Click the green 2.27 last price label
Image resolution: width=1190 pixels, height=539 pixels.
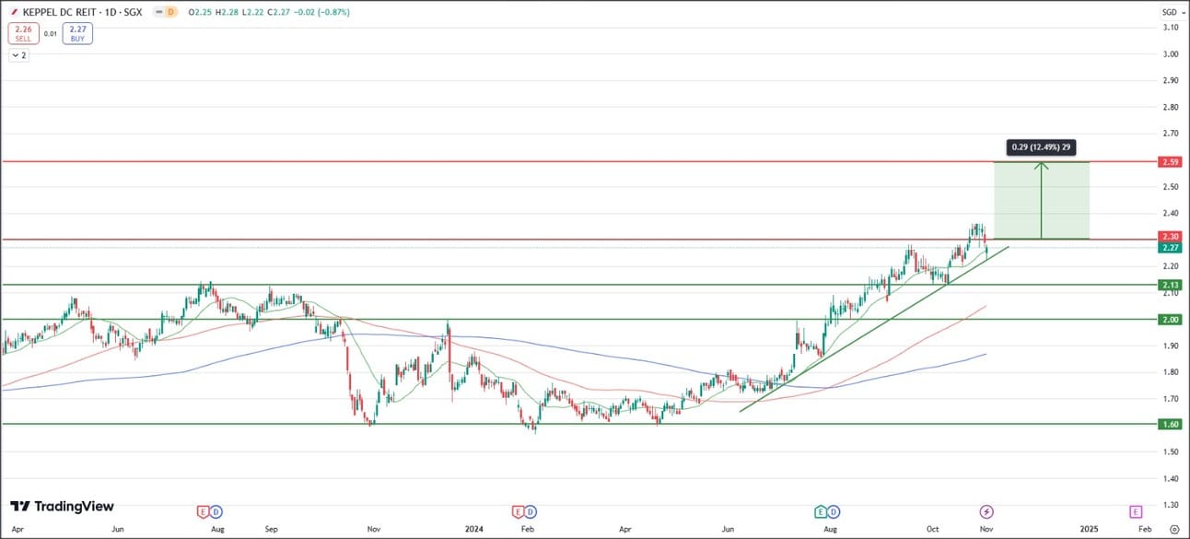point(1170,248)
